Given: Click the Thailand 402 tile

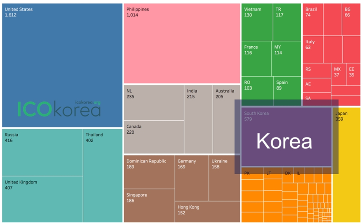Looking at the screenshot, I should point(103,175).
